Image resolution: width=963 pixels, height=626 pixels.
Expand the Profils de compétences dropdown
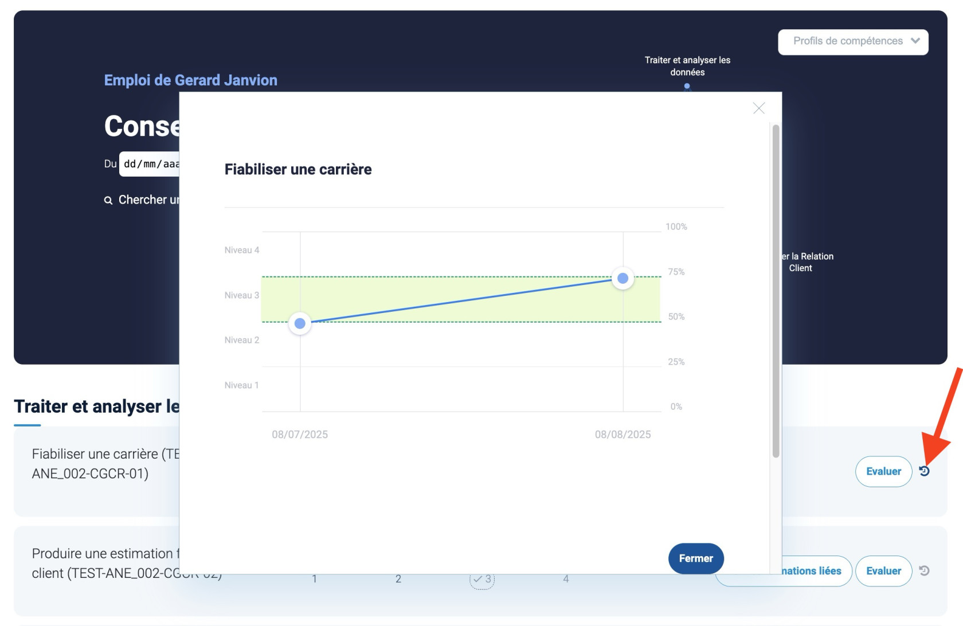852,42
